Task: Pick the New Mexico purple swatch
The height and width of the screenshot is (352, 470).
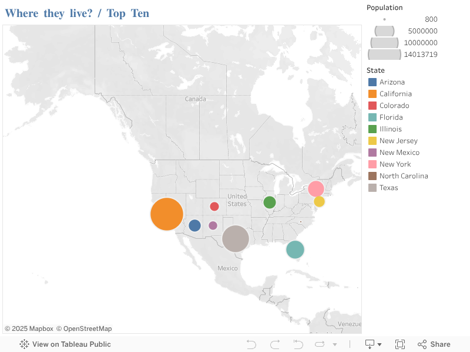Action: pyautogui.click(x=372, y=153)
